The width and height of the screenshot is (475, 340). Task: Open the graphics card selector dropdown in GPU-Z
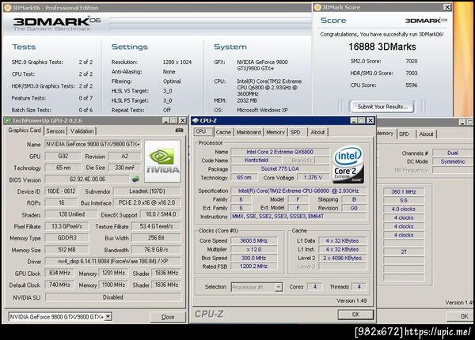click(x=108, y=317)
